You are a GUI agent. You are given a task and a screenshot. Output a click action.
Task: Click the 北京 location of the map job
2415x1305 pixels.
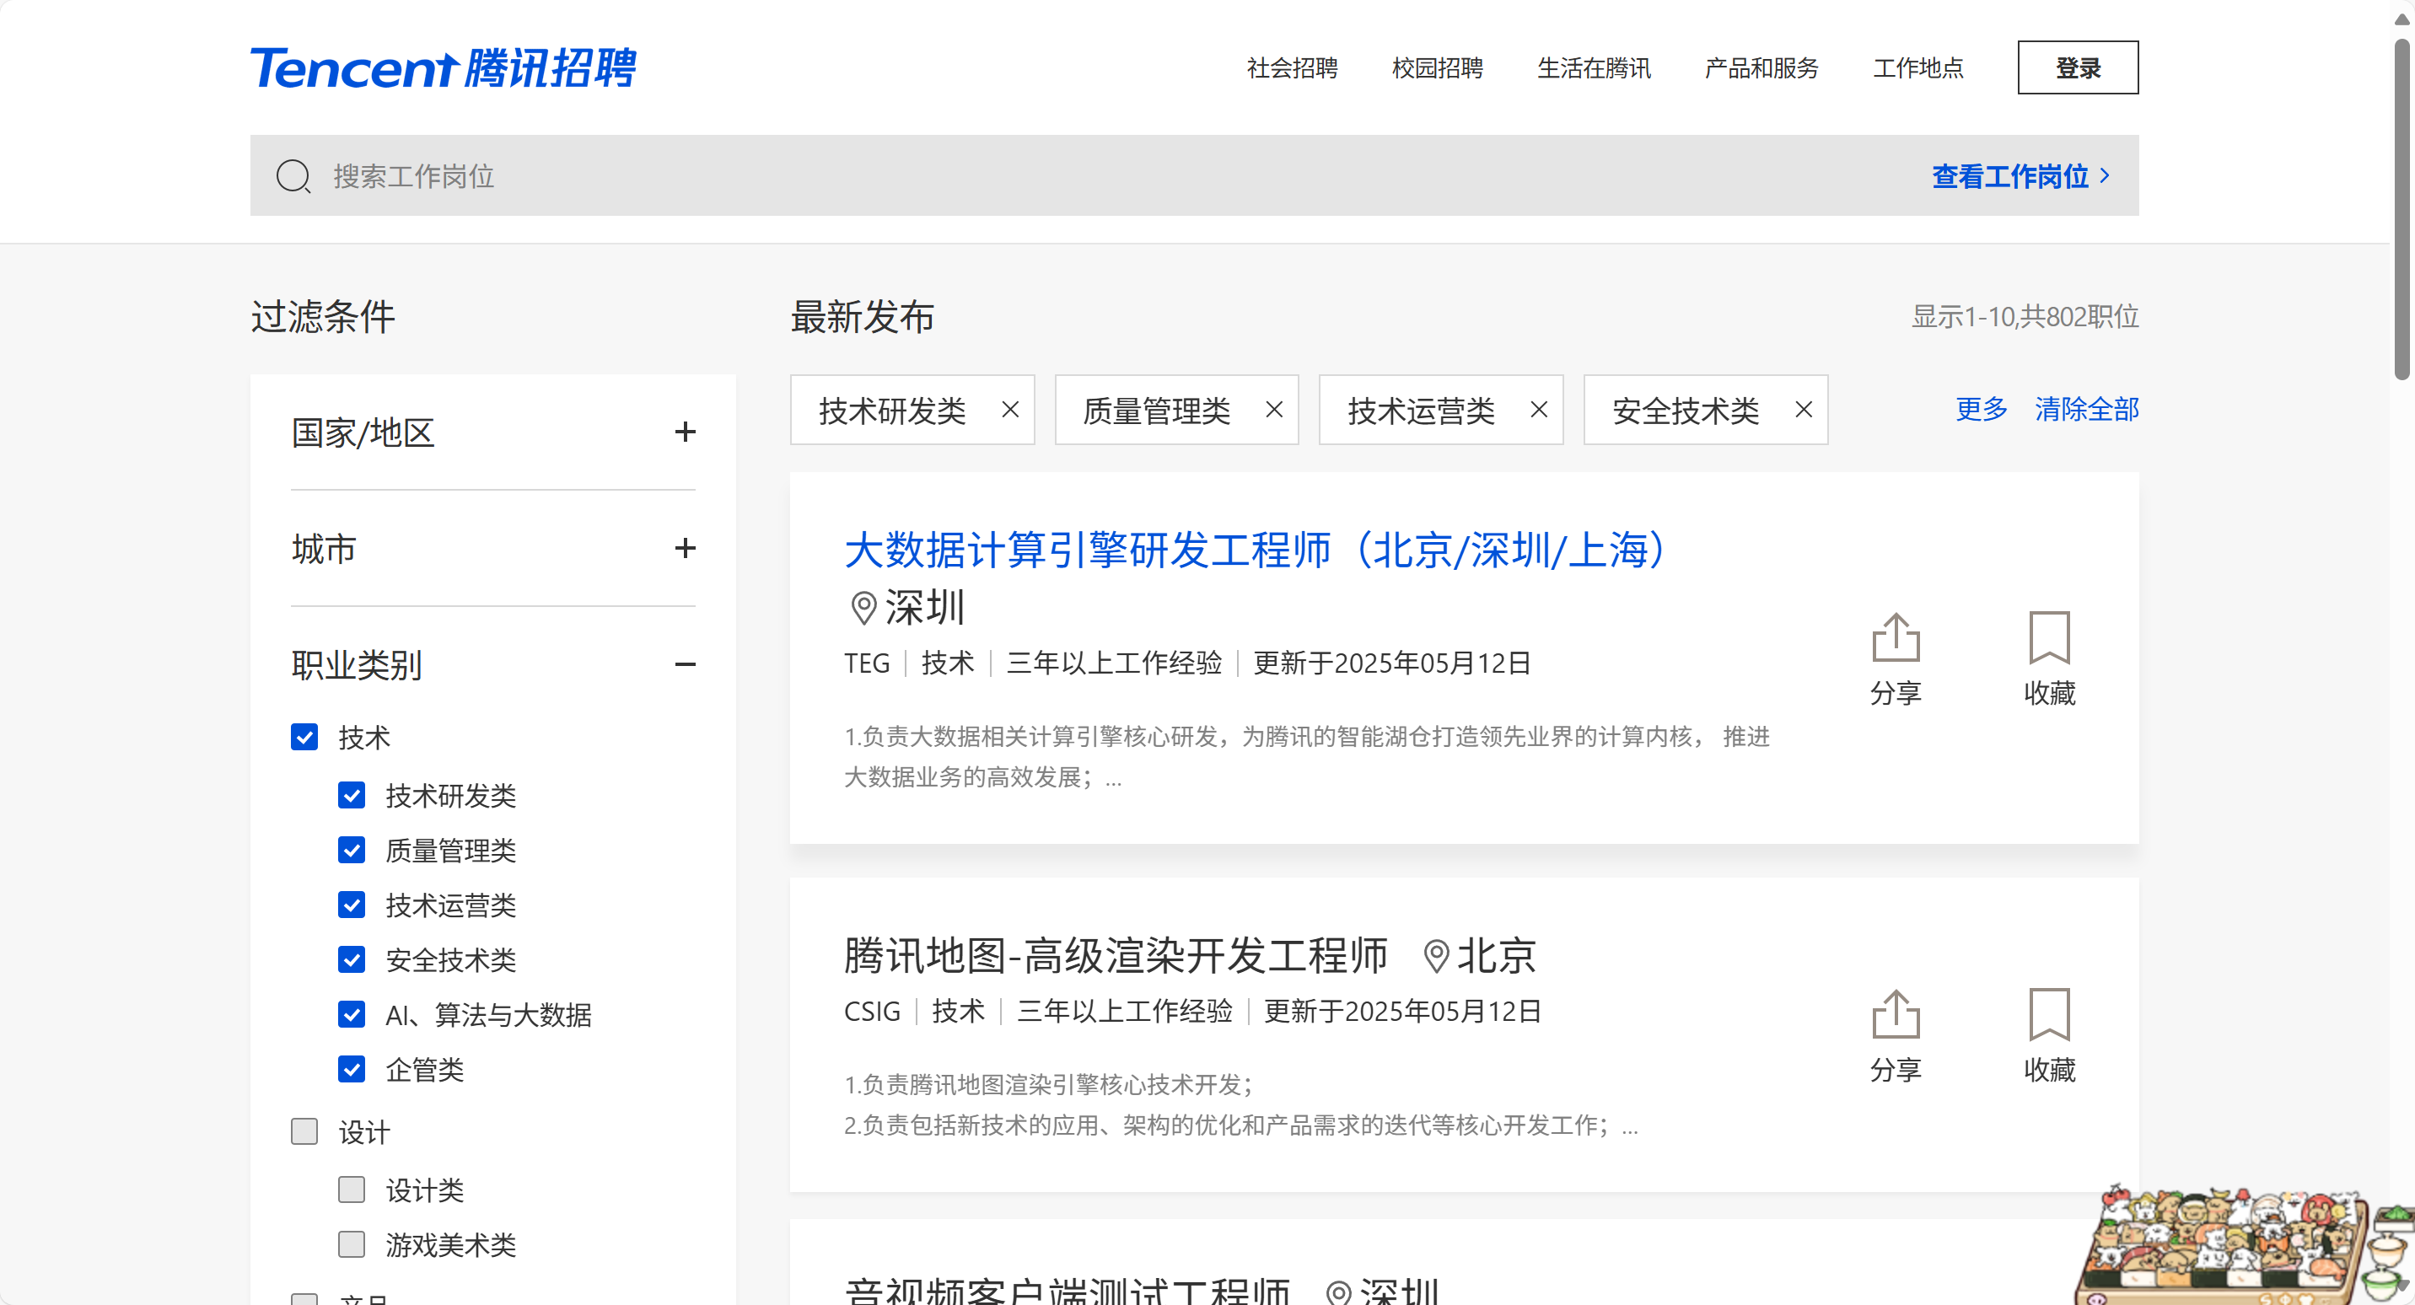(x=1496, y=956)
